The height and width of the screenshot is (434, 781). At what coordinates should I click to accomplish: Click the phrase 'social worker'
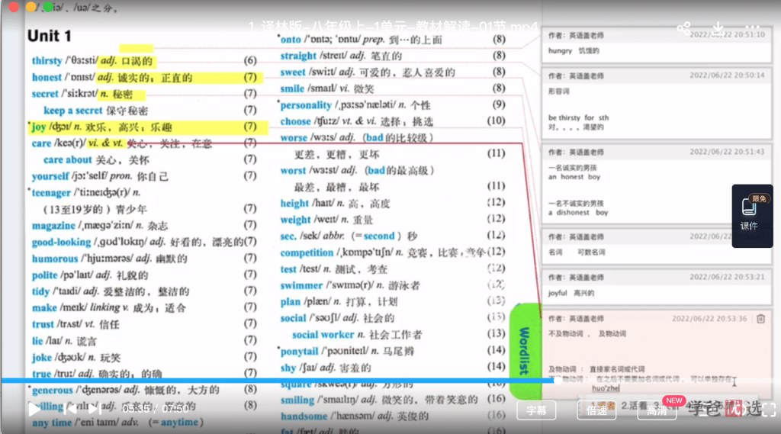pyautogui.click(x=323, y=334)
